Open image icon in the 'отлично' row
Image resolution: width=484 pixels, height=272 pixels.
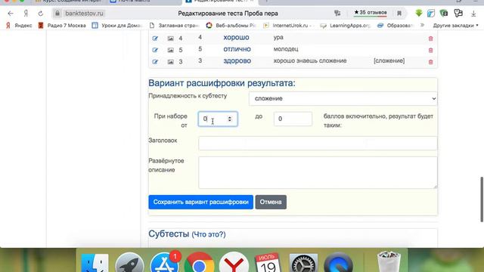[170, 50]
